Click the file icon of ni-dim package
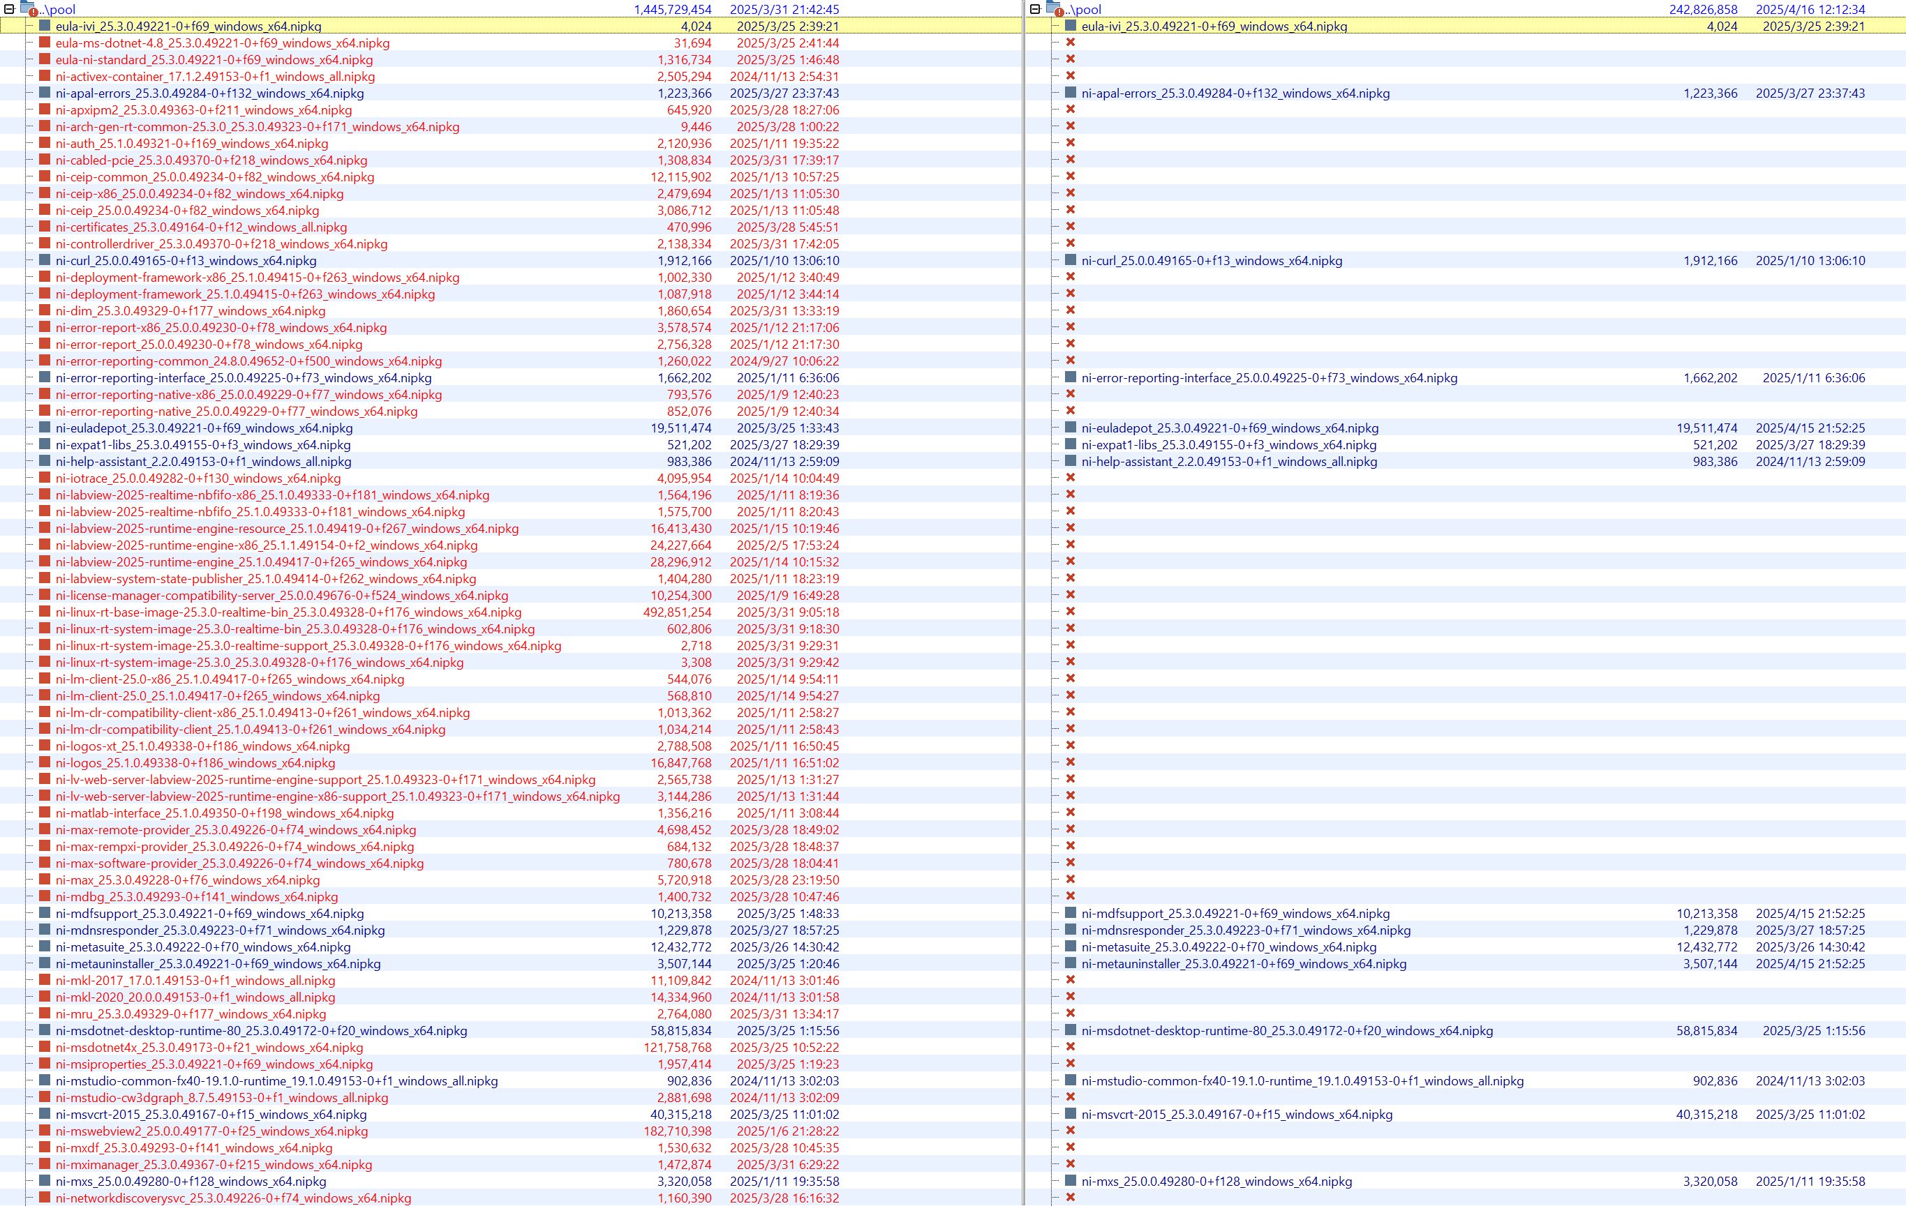 tap(45, 311)
